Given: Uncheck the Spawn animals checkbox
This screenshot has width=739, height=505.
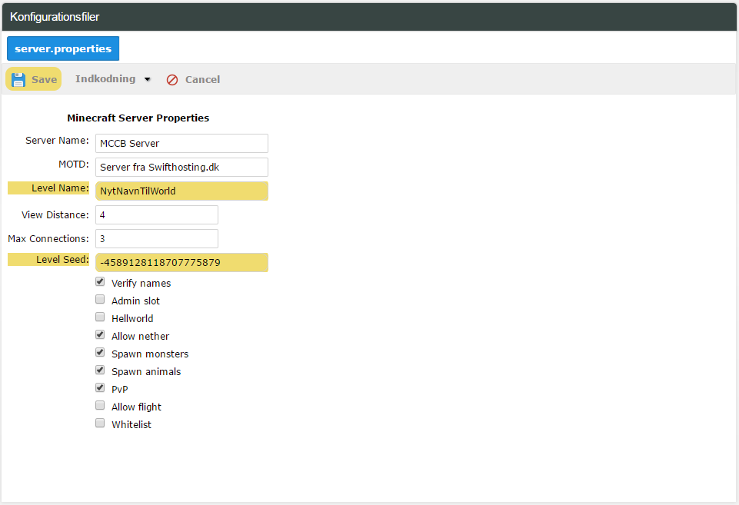Looking at the screenshot, I should pyautogui.click(x=100, y=370).
